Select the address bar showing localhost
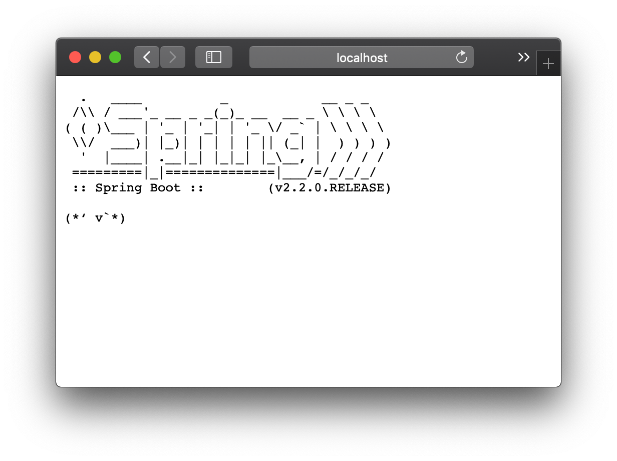617x461 pixels. click(362, 57)
